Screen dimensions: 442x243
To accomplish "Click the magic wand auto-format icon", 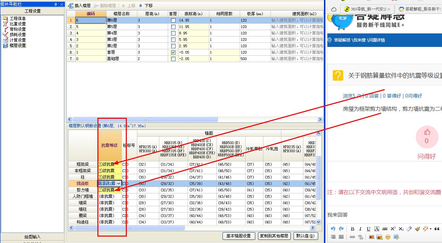I will click(425, 229).
